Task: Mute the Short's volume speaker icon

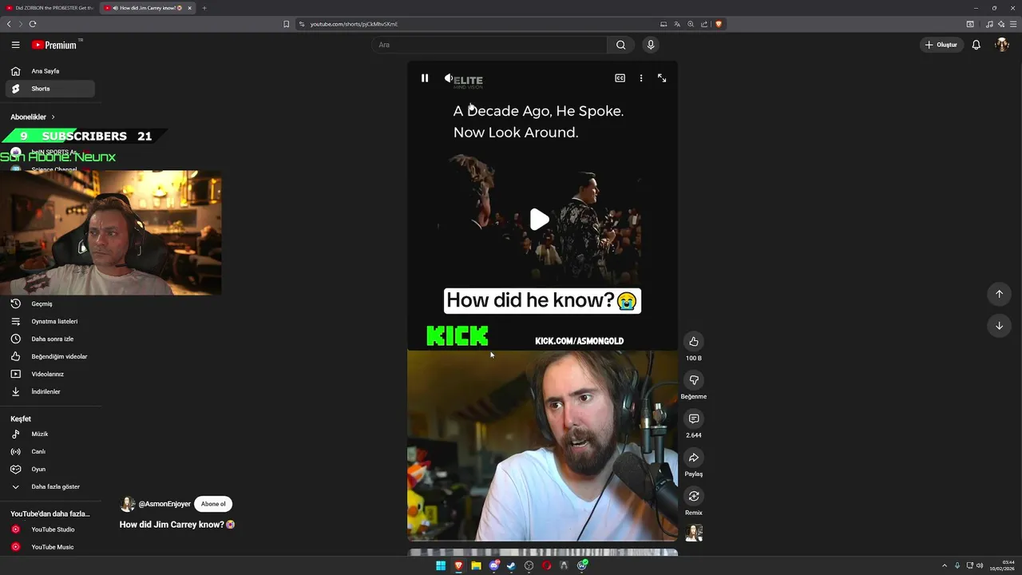Action: click(449, 78)
